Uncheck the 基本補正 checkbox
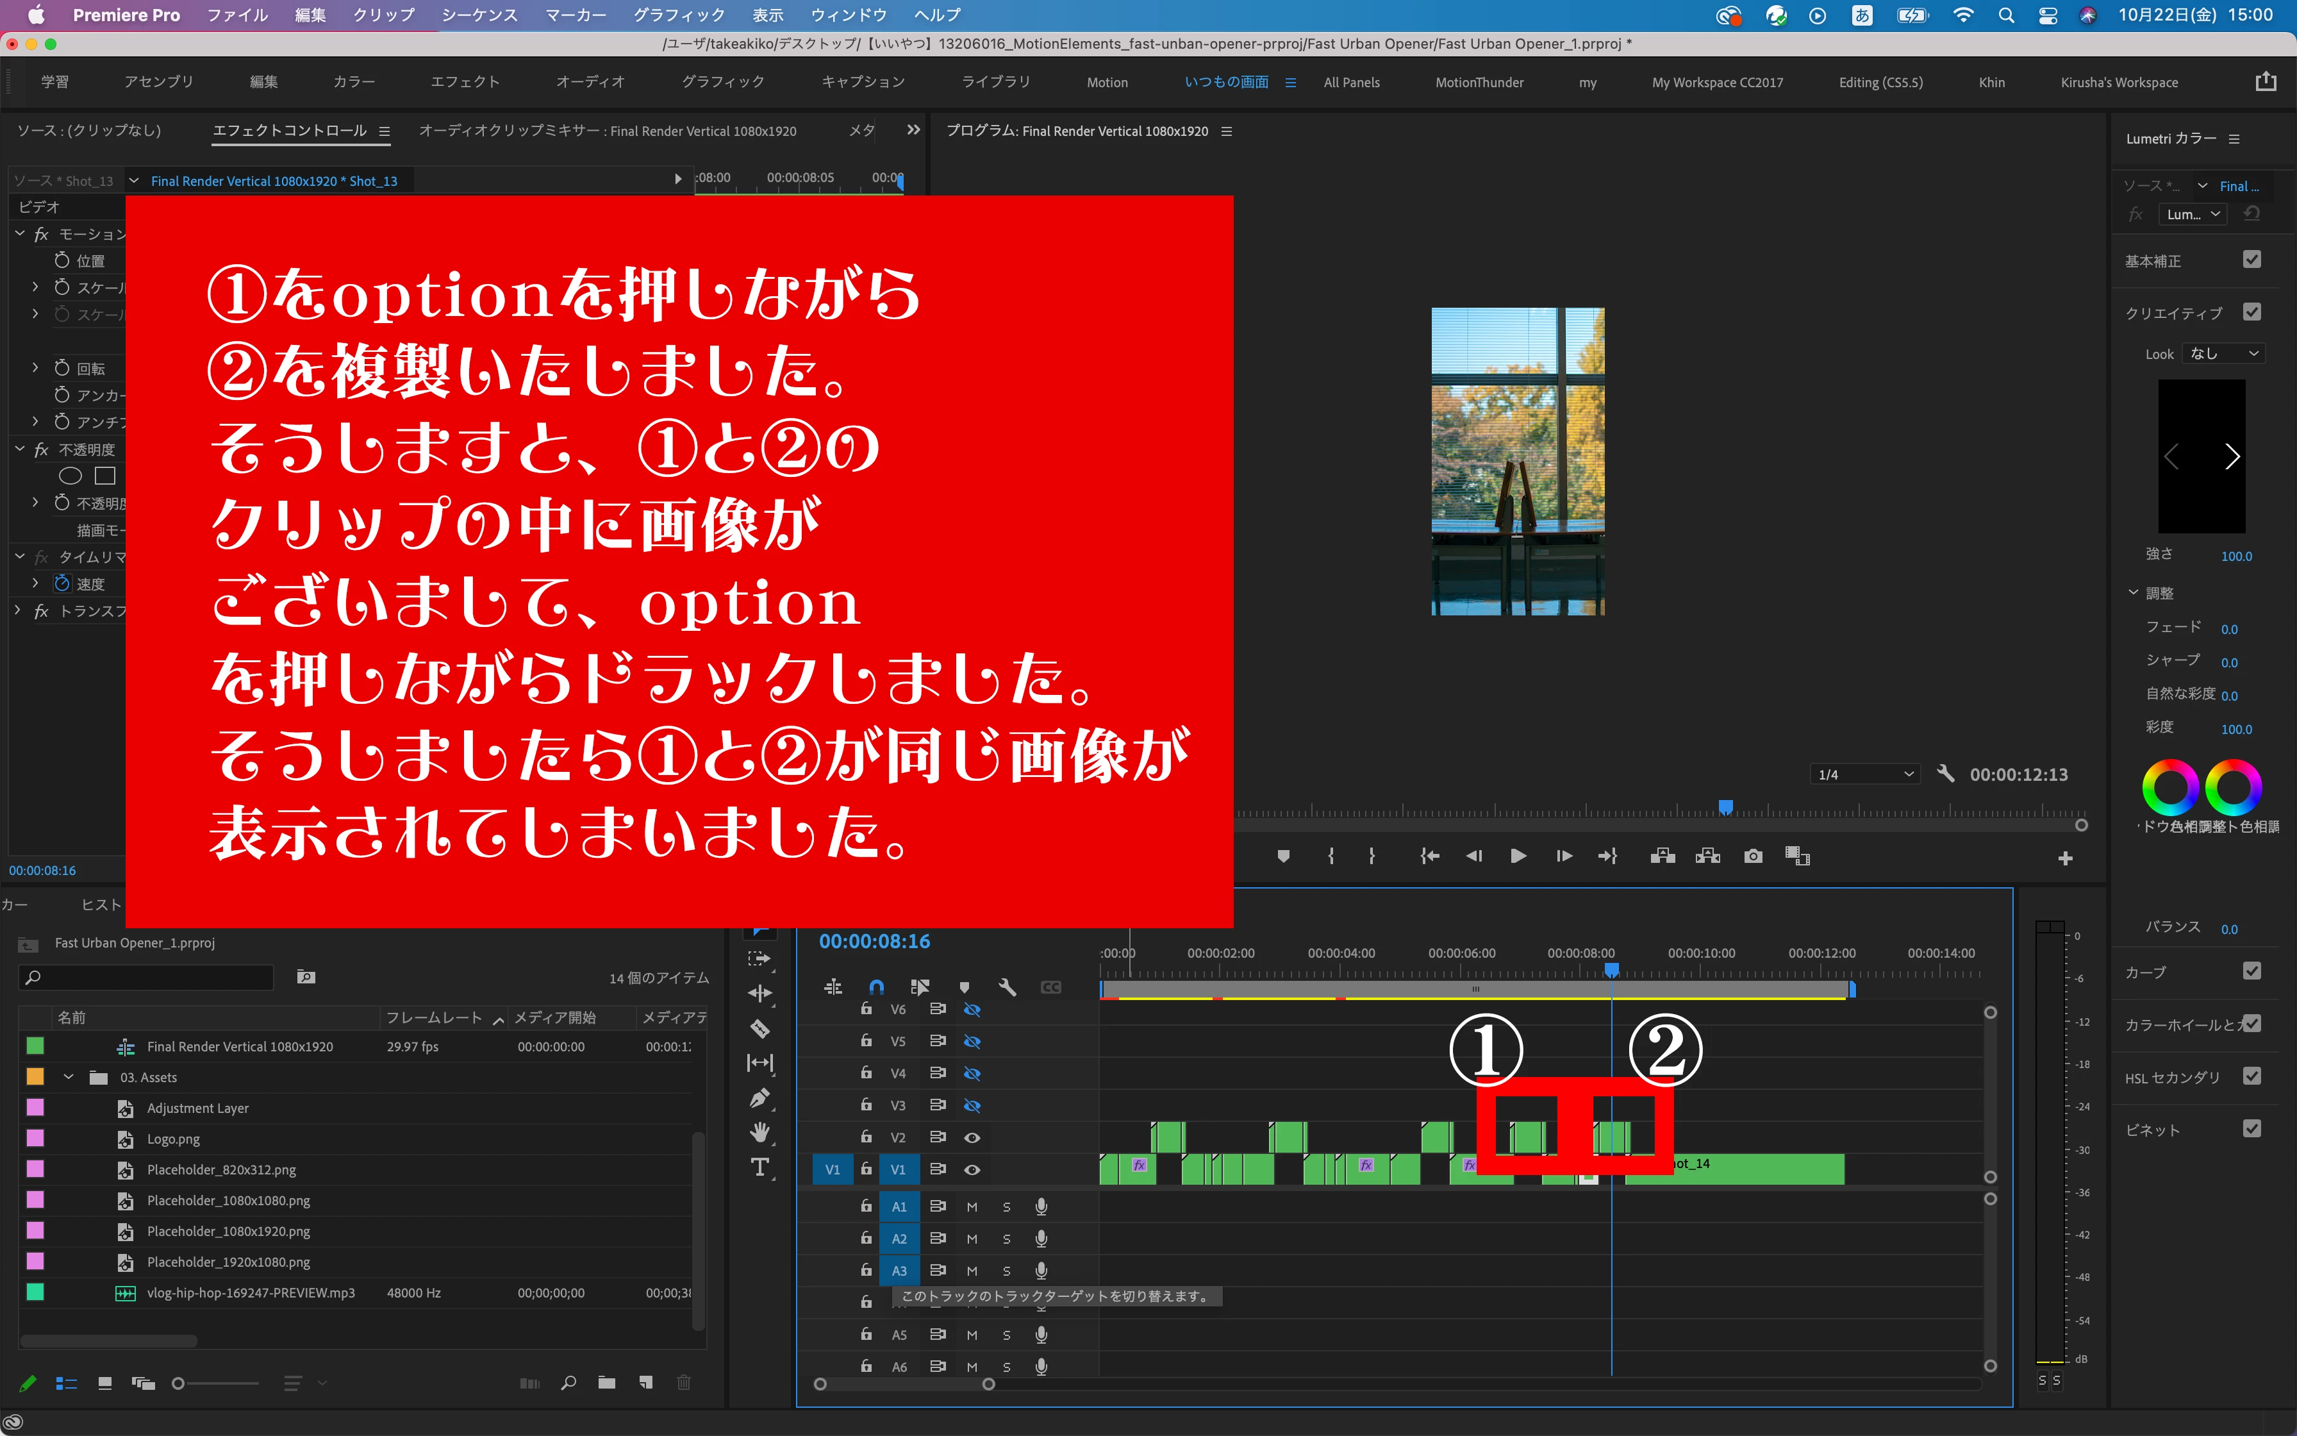Screen dimensions: 2297x1436 point(2251,260)
